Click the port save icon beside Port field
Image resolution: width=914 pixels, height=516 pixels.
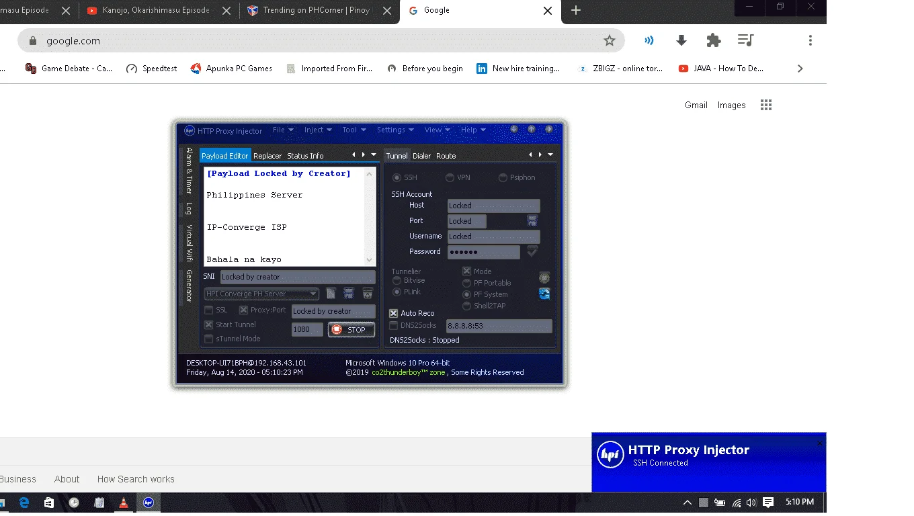coord(532,220)
